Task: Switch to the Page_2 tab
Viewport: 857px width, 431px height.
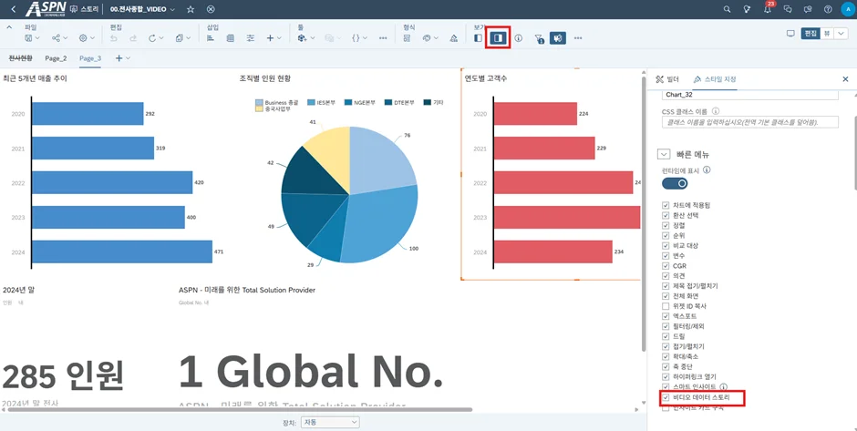Action: [x=56, y=58]
